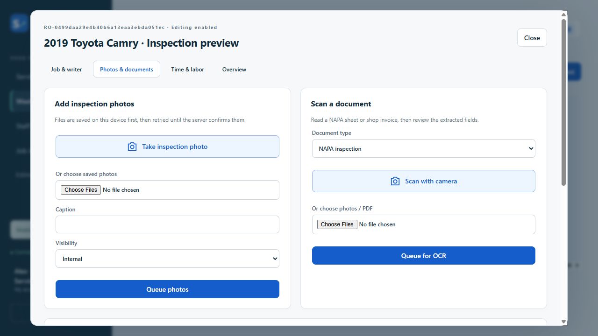The image size is (598, 336).
Task: Switch to the Job & writer tab
Action: [66, 69]
